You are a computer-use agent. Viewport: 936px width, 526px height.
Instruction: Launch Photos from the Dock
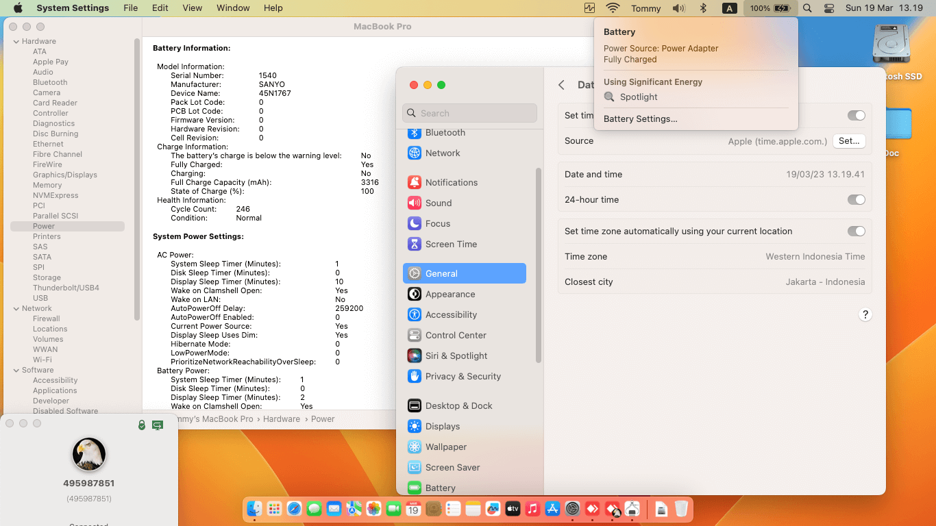point(373,509)
